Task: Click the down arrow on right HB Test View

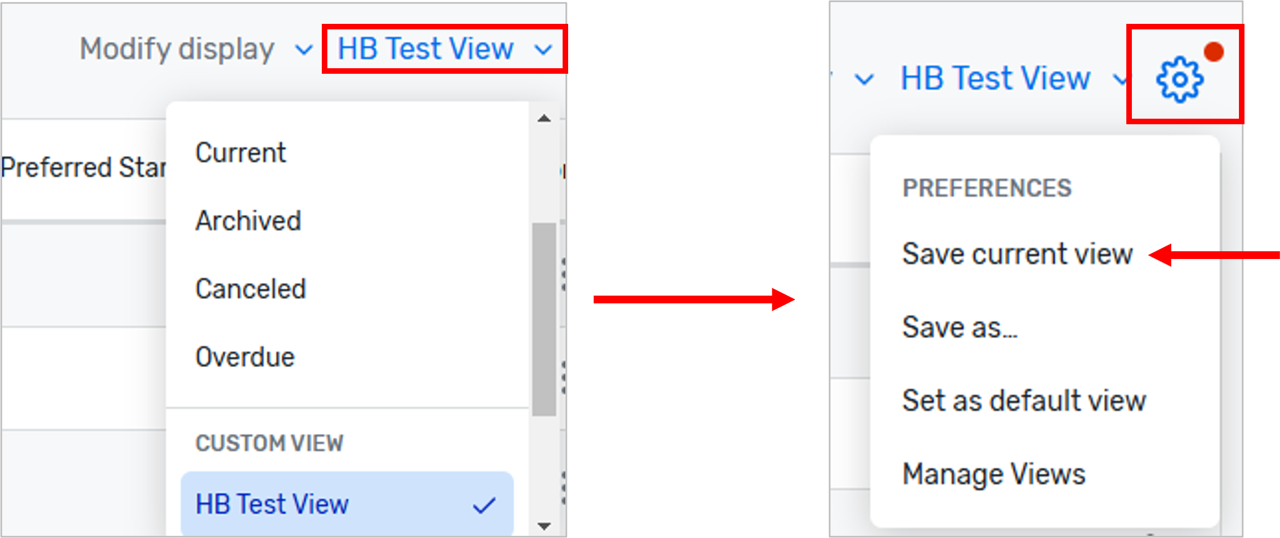Action: [x=1120, y=79]
